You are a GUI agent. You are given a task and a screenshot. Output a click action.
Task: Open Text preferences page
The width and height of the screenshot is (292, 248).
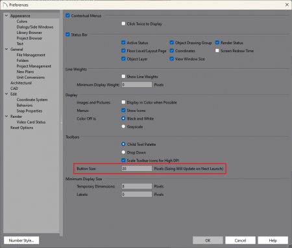pyautogui.click(x=20, y=44)
